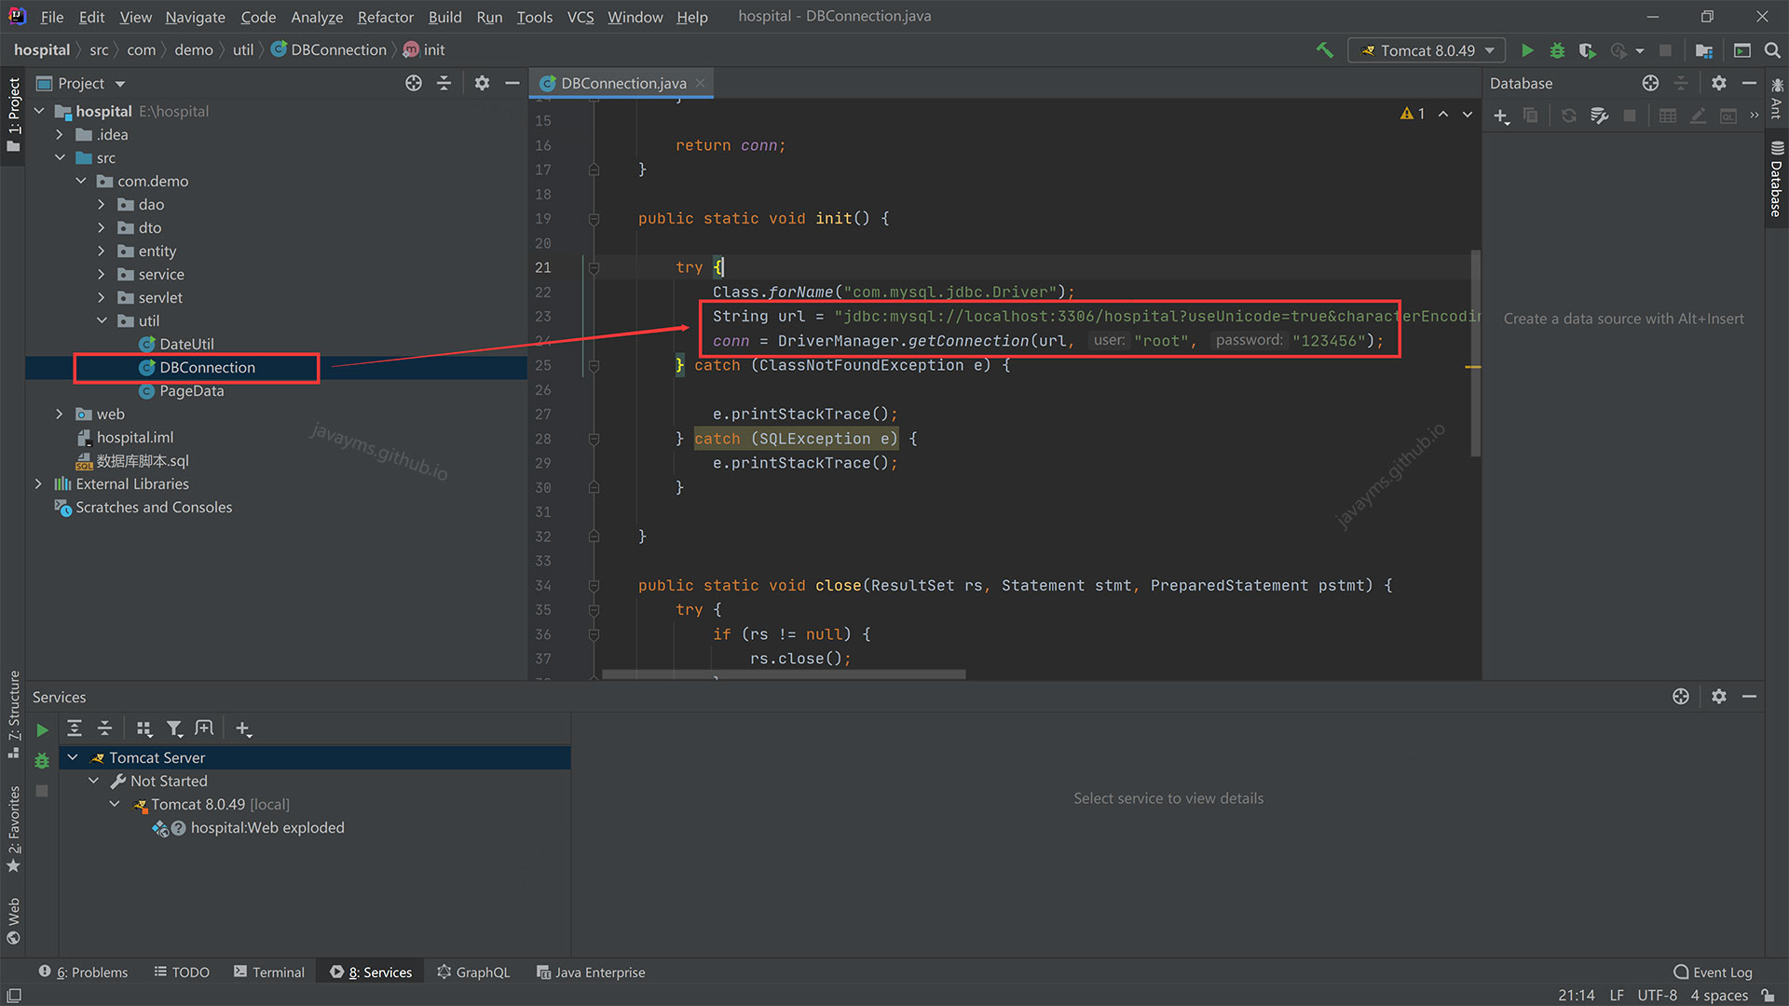The image size is (1789, 1006).
Task: Click the Settings gear icon in Database panel
Action: click(x=1719, y=82)
